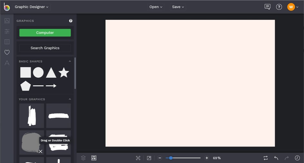Select the star basic shape
The height and width of the screenshot is (163, 304).
click(64, 73)
